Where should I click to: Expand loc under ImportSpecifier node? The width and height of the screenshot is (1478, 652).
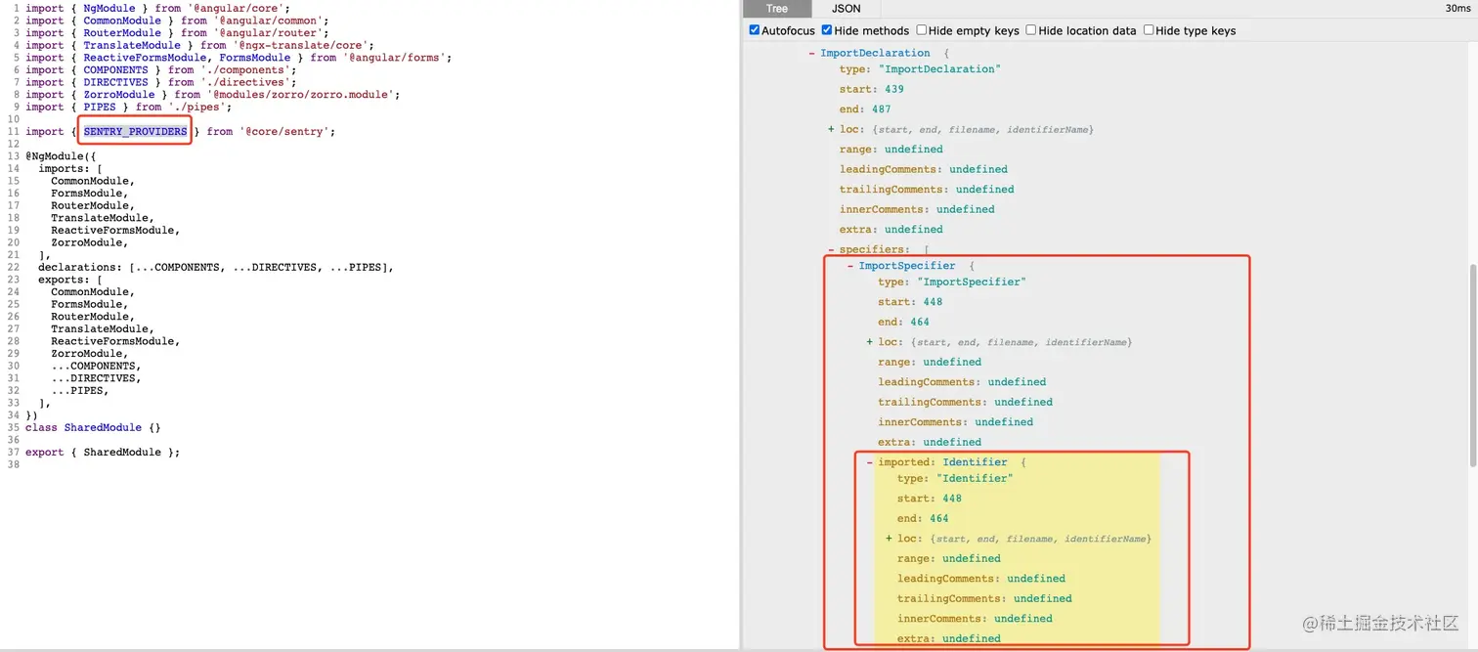coord(869,342)
